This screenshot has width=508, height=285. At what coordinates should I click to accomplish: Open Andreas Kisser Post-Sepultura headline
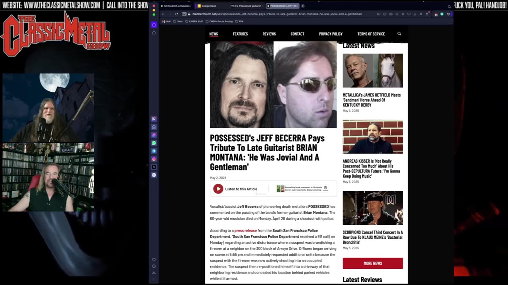coord(371,169)
